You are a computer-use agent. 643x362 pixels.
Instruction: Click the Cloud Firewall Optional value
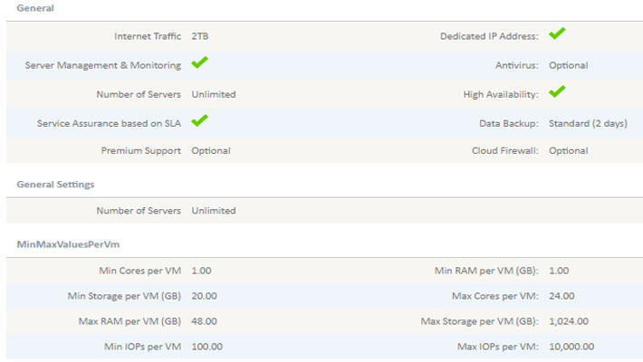[569, 150]
